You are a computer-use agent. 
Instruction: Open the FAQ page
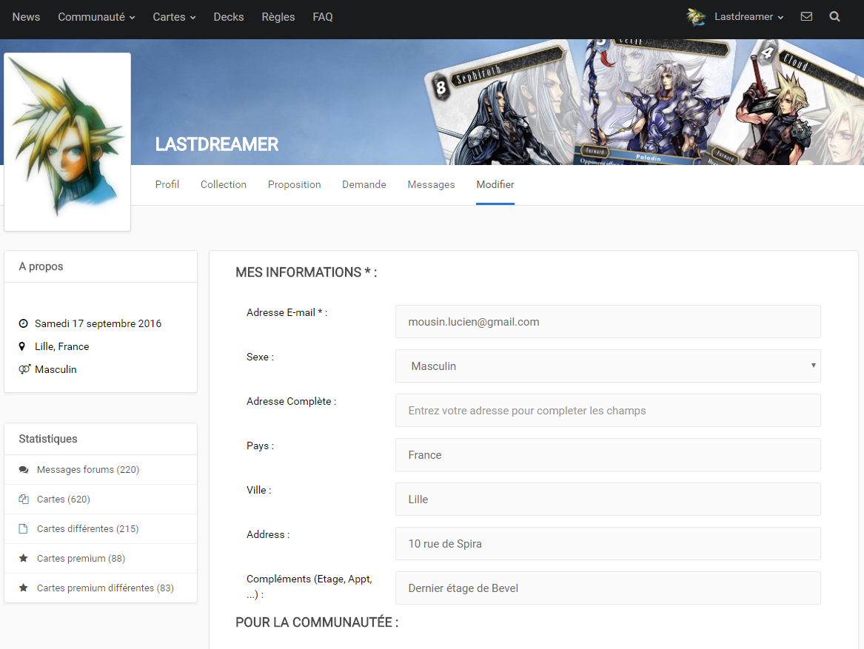point(322,17)
